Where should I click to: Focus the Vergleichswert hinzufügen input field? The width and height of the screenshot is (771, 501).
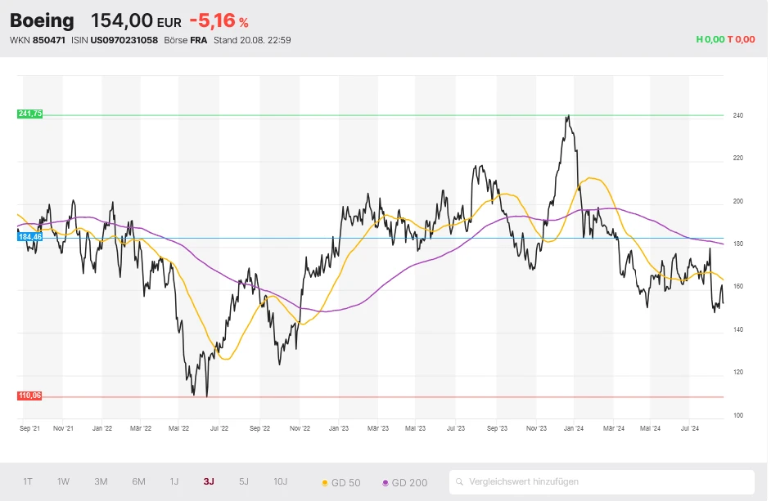tap(606, 482)
